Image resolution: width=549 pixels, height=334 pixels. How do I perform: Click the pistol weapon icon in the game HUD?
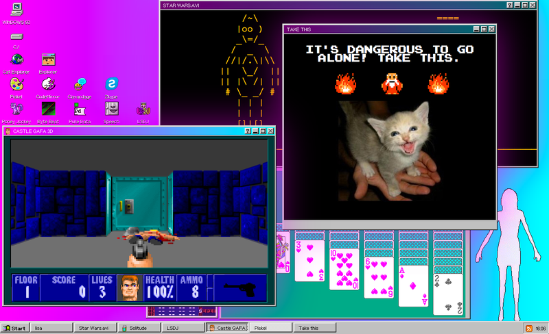click(240, 288)
